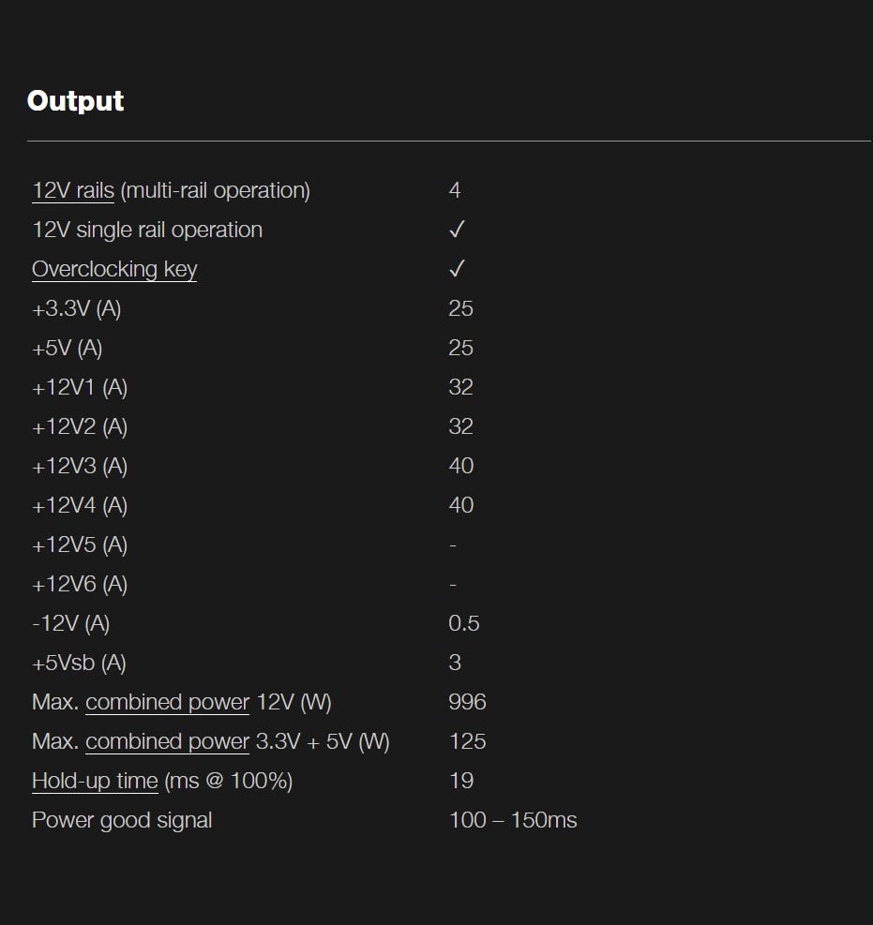This screenshot has height=925, width=873.
Task: Click the 100 – 150ms value
Action: (x=513, y=820)
